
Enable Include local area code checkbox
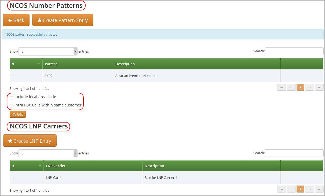point(12,98)
